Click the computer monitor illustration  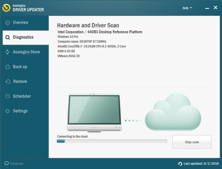94,112
